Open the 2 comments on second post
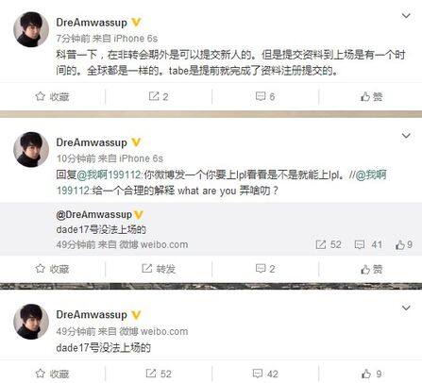 pyautogui.click(x=265, y=269)
